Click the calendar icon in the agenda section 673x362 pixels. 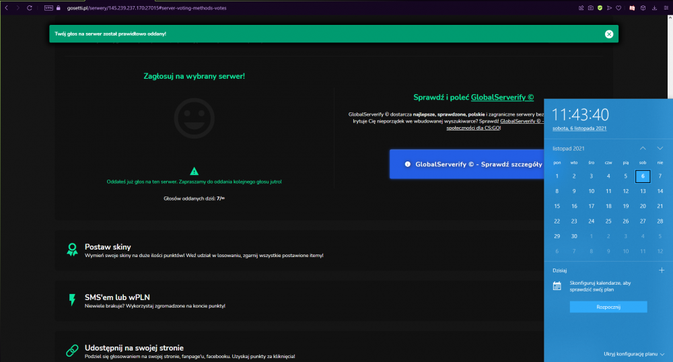(x=557, y=286)
